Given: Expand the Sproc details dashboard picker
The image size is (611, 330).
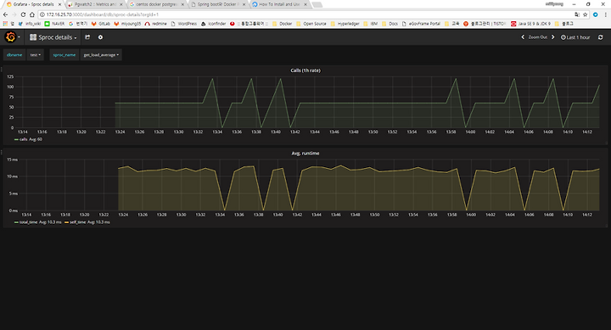Looking at the screenshot, I should point(53,37).
